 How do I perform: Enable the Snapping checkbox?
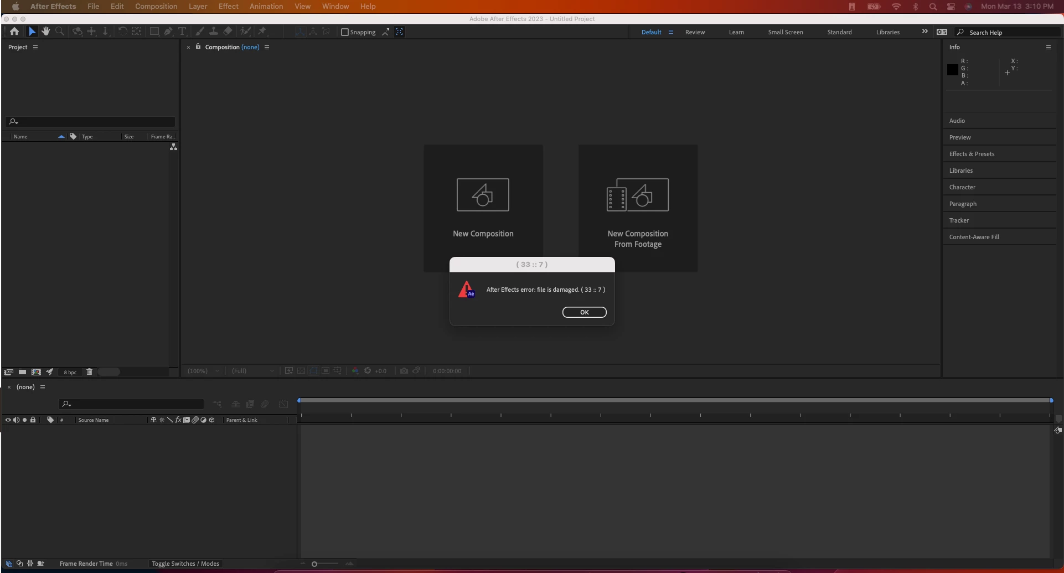coord(345,32)
